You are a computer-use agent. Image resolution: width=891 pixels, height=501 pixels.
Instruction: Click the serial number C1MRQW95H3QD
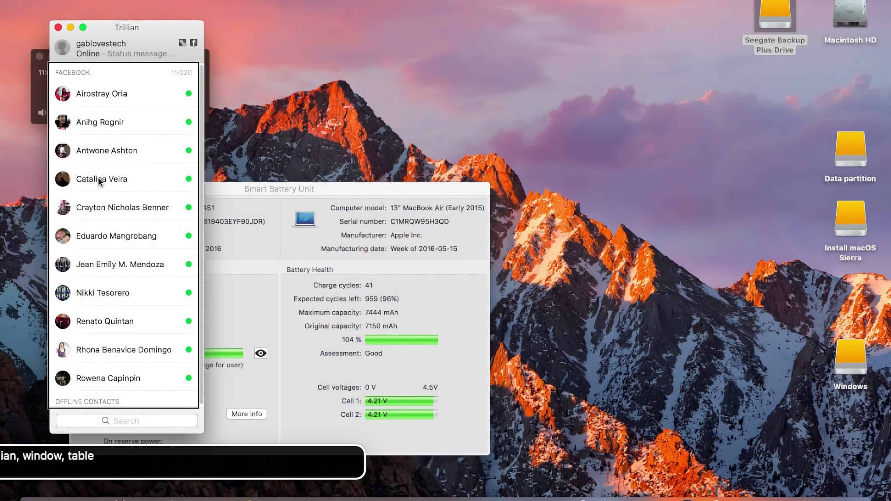[419, 222]
